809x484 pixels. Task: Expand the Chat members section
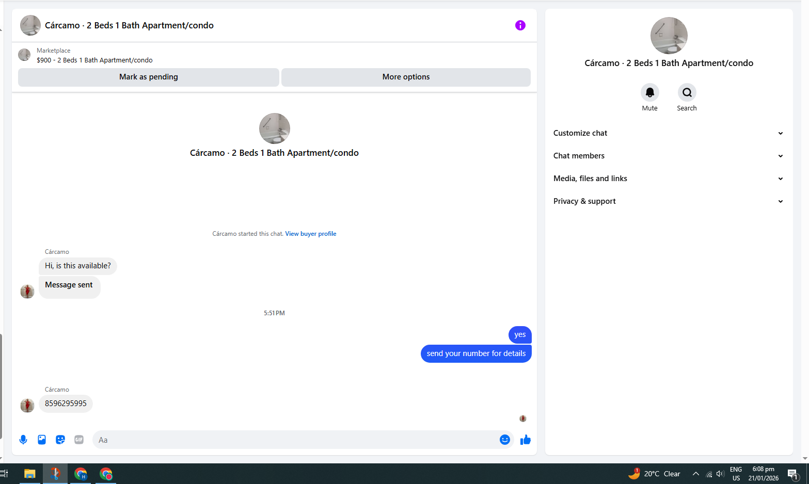coord(669,156)
